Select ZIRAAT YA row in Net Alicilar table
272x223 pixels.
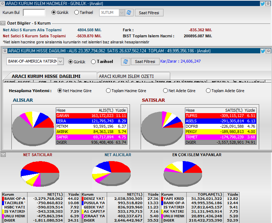coord(120,216)
